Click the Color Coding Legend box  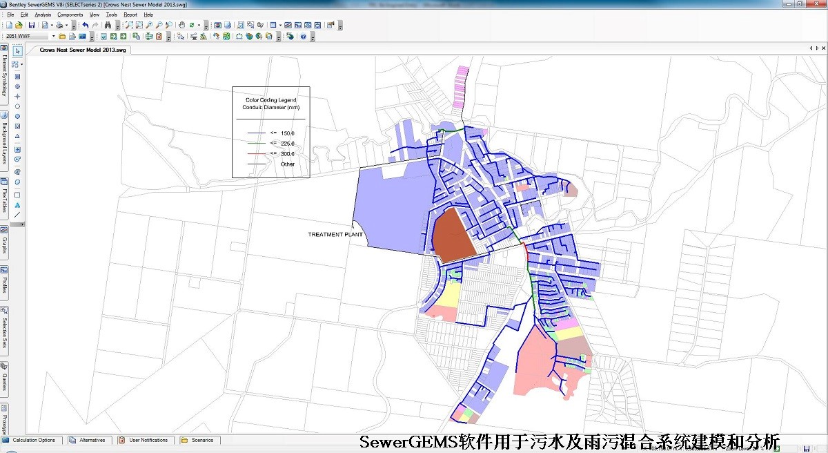270,132
